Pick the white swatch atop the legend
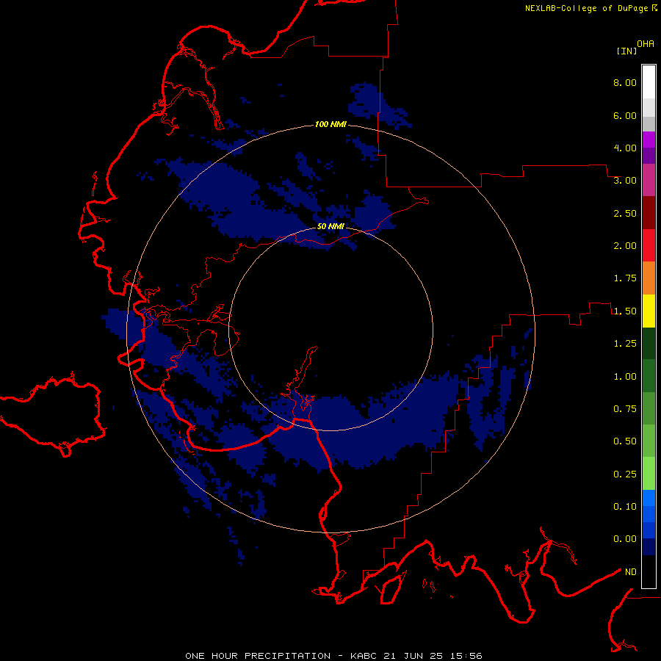The width and height of the screenshot is (661, 661). 649,82
